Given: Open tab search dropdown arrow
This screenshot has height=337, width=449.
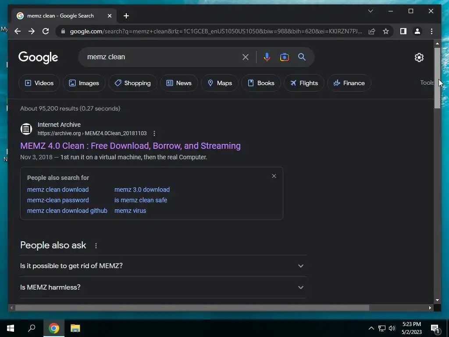Looking at the screenshot, I should click(x=370, y=11).
